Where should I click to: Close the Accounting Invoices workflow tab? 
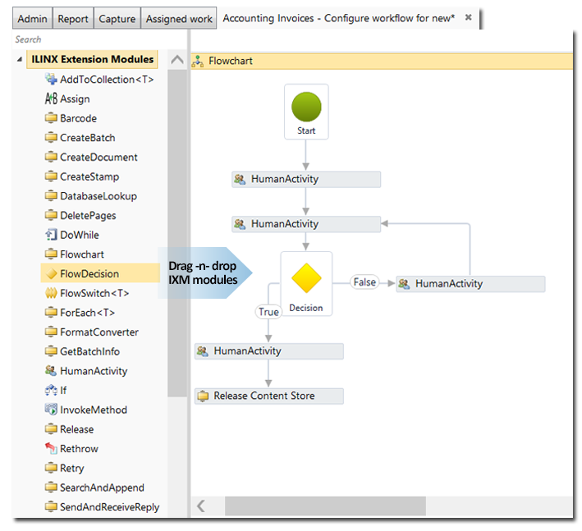coord(468,17)
